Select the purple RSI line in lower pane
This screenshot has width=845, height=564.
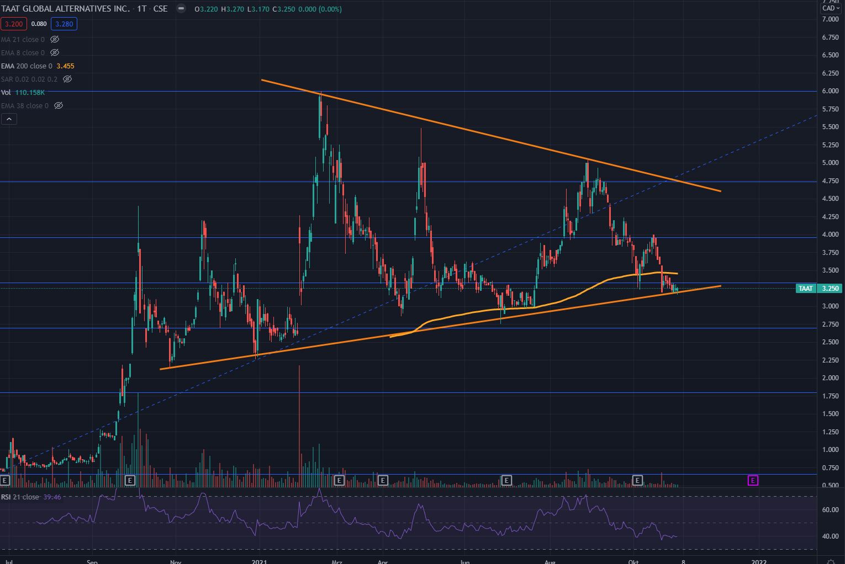357,520
